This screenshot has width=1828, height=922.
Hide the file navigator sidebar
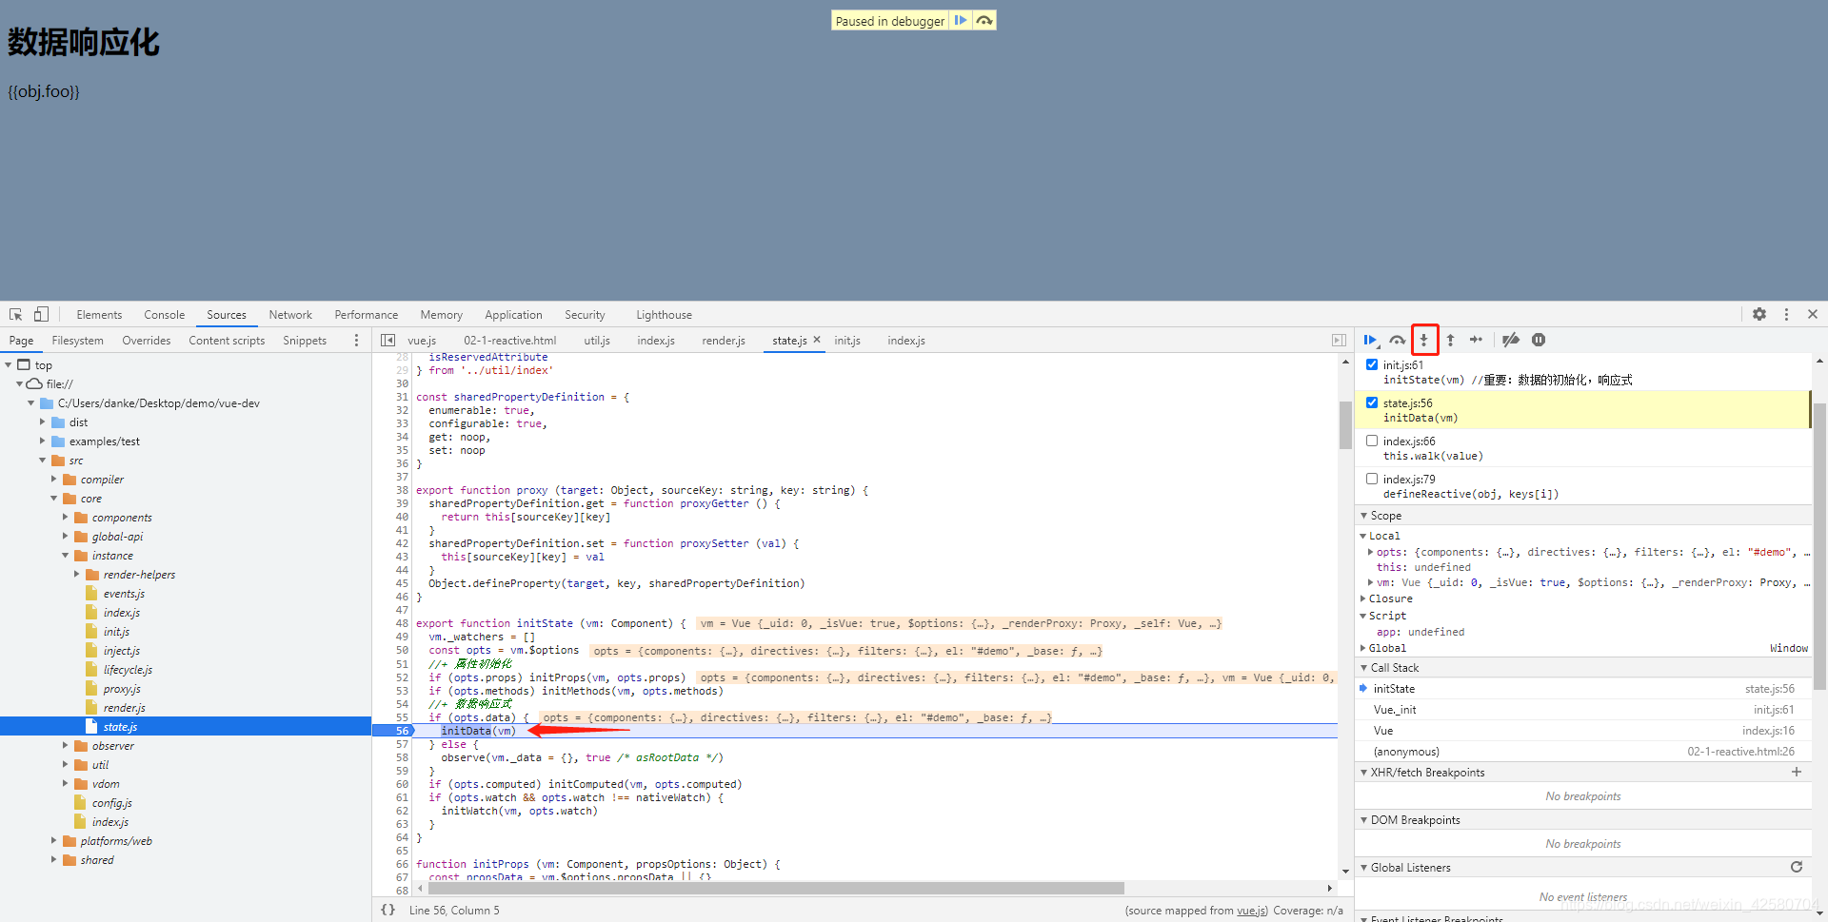click(387, 340)
